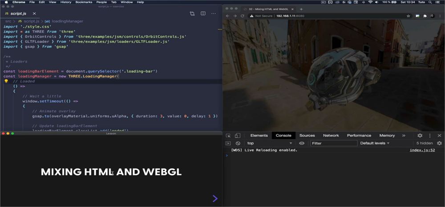The width and height of the screenshot is (445, 207).
Task: Open the Edit menu
Action: tap(42, 2)
